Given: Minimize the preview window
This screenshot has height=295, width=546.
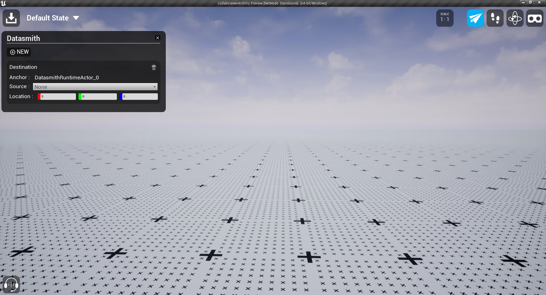Looking at the screenshot, I should pos(523,2).
